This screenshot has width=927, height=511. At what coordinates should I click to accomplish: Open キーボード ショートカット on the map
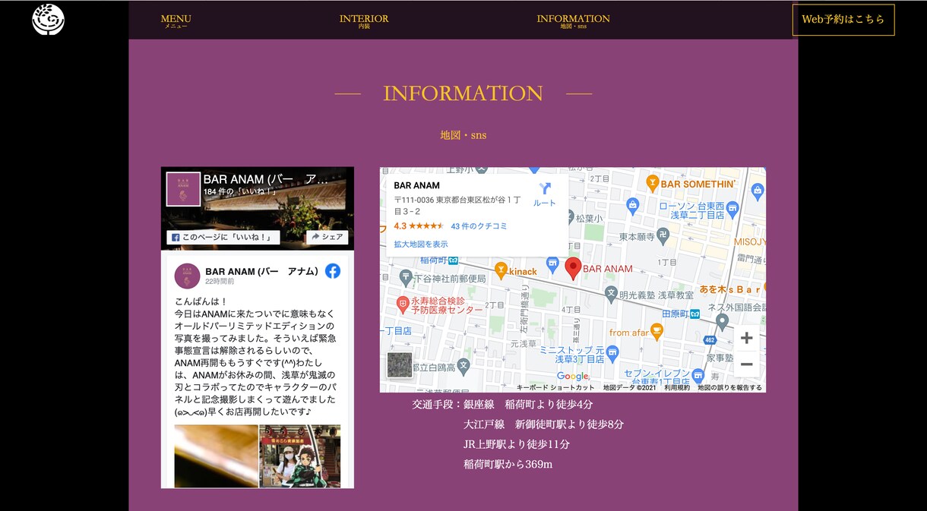tap(555, 387)
